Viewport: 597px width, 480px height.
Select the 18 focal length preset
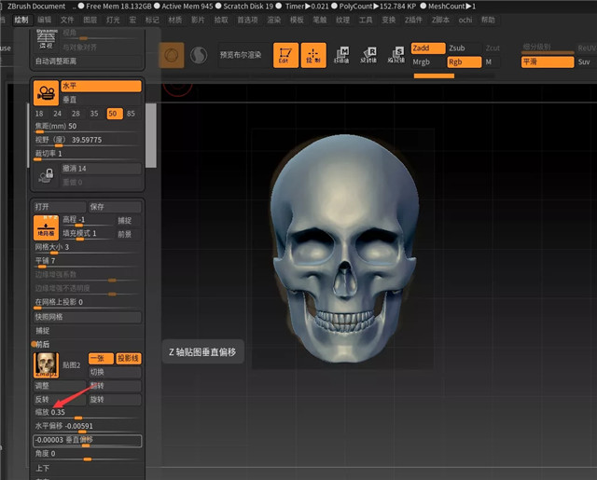[x=39, y=114]
